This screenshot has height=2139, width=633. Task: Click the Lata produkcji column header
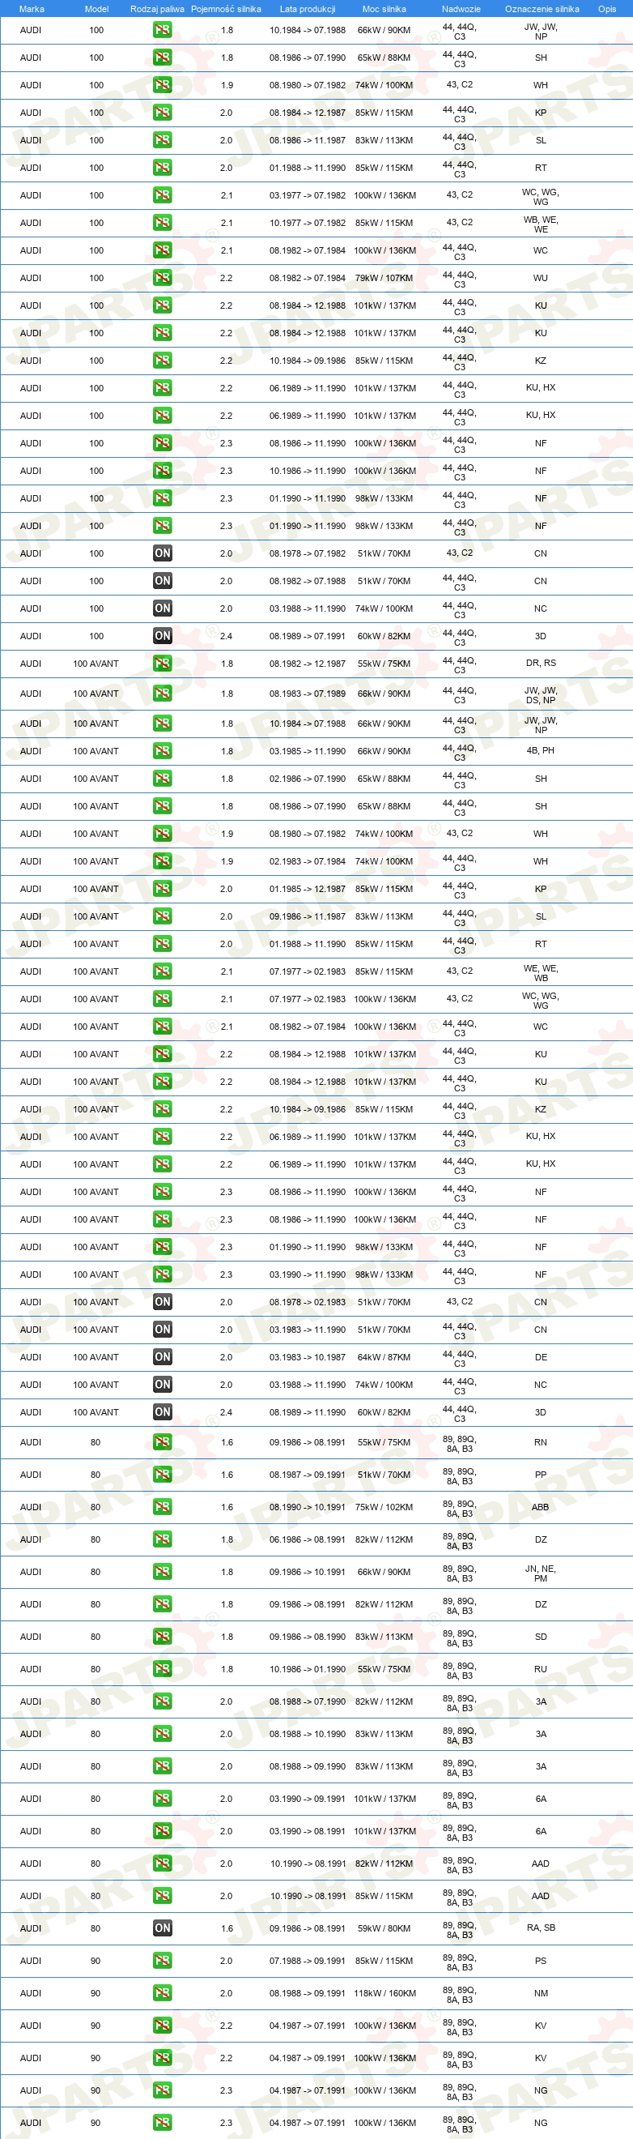click(x=308, y=9)
